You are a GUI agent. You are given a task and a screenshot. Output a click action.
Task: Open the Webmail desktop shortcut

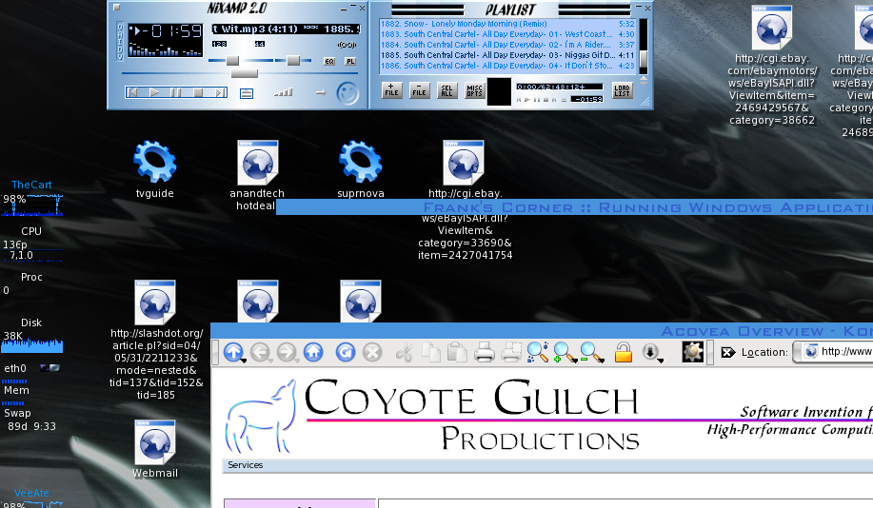coord(155,448)
